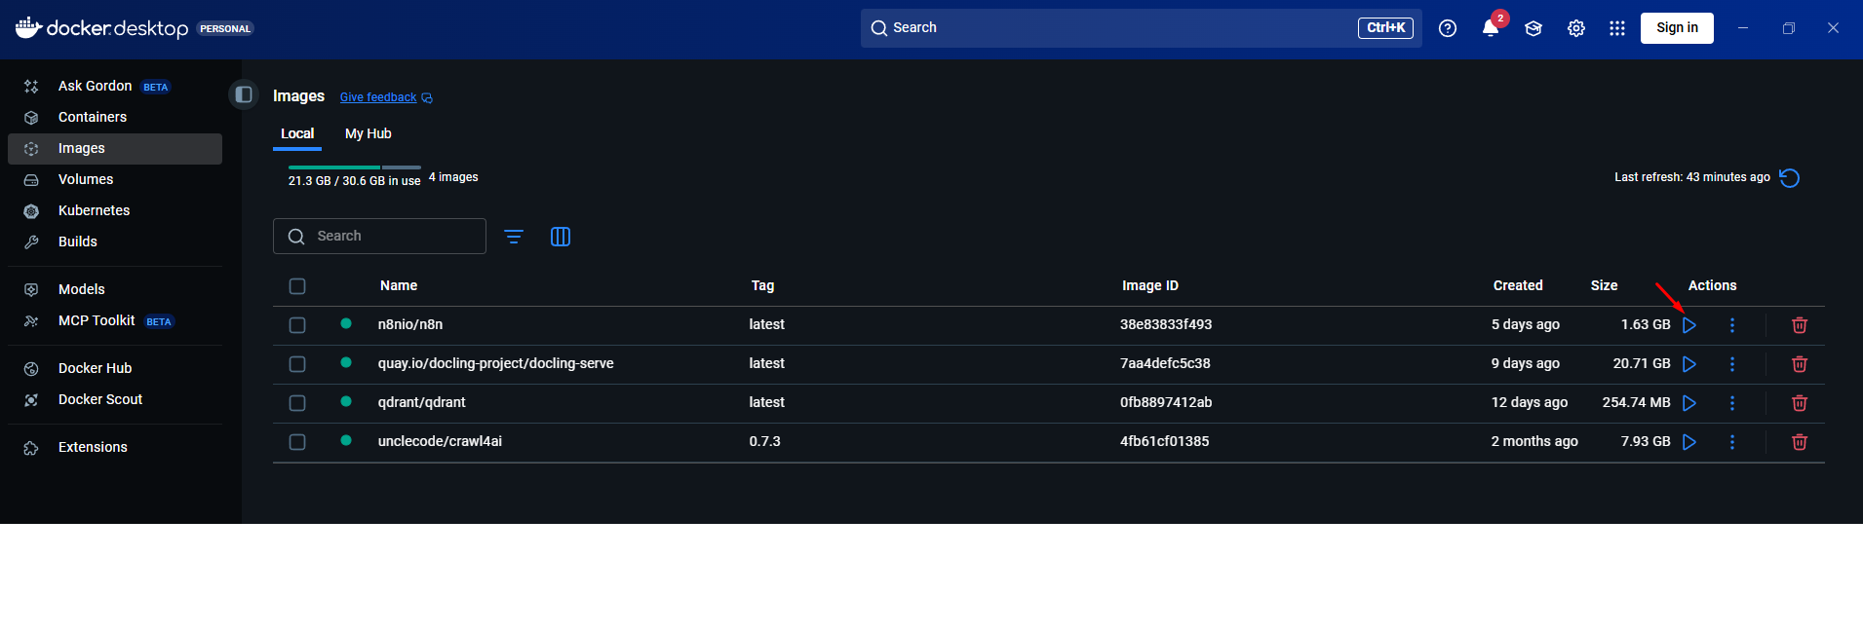
Task: Go to Volumes in the sidebar
Action: (x=115, y=179)
